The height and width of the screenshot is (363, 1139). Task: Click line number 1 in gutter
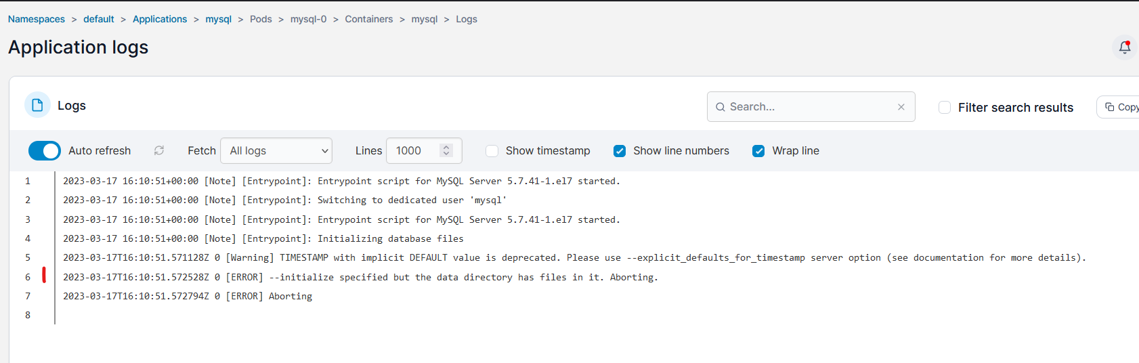pos(28,181)
